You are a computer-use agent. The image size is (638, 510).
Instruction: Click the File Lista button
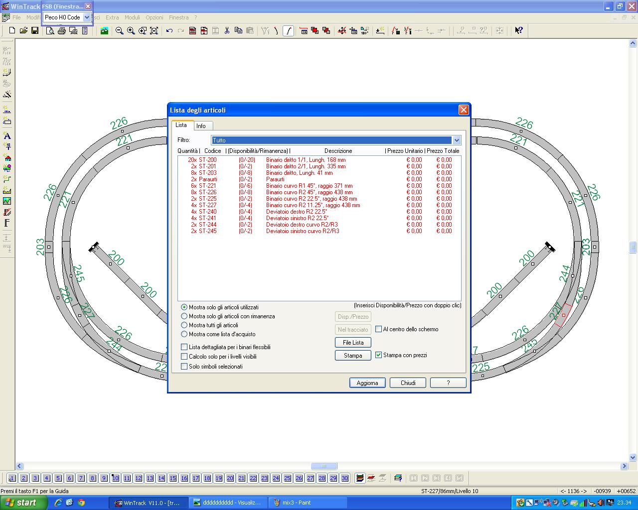click(x=353, y=343)
